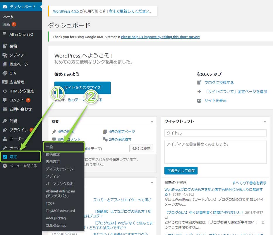Image resolution: width=273 pixels, height=235 pixels.
Task: Select ディスカッション in settings submenu
Action: tap(59, 169)
